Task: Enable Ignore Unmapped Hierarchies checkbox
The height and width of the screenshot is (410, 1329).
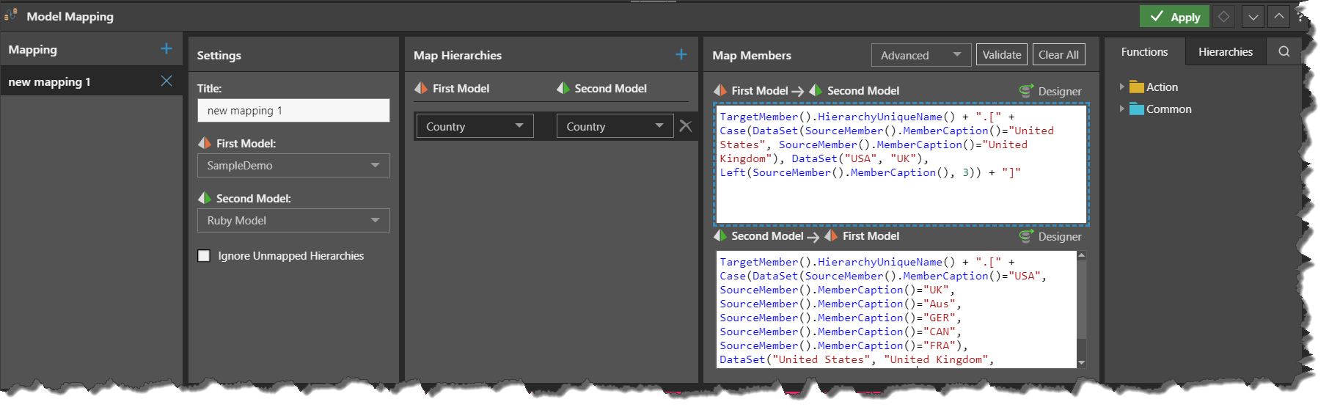Action: pyautogui.click(x=204, y=256)
